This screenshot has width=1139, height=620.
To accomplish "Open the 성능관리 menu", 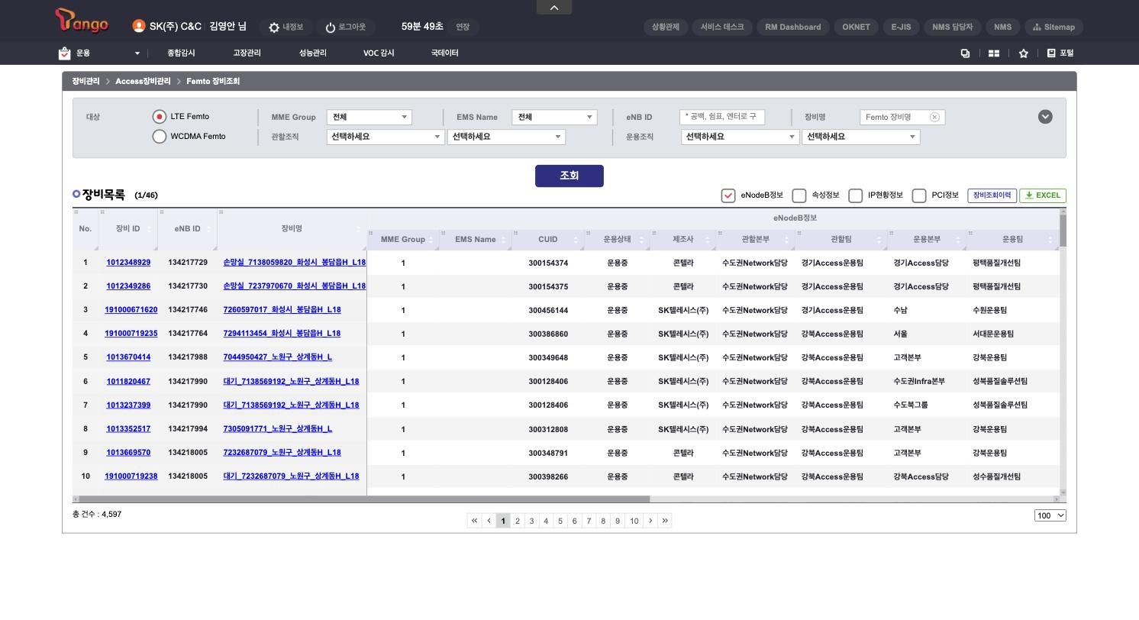I will click(313, 53).
